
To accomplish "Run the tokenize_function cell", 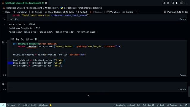I will (3, 42).
